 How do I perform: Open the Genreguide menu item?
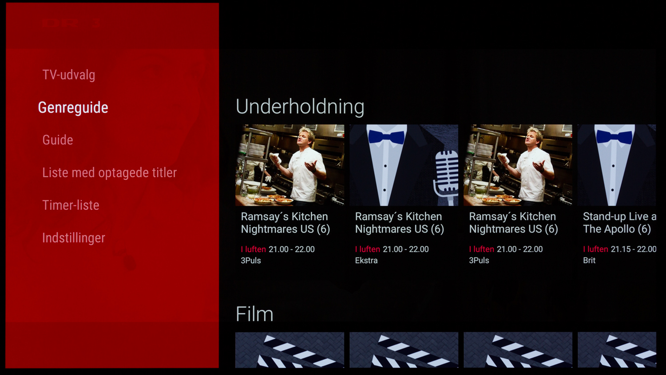73,108
